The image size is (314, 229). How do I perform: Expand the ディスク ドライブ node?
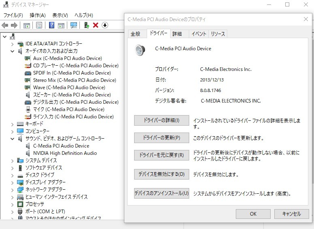tap(13, 175)
